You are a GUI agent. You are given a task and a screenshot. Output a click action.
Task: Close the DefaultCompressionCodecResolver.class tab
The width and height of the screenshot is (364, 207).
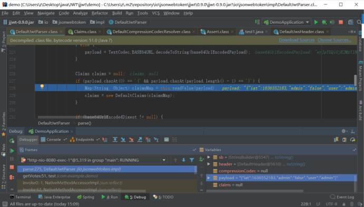194,32
